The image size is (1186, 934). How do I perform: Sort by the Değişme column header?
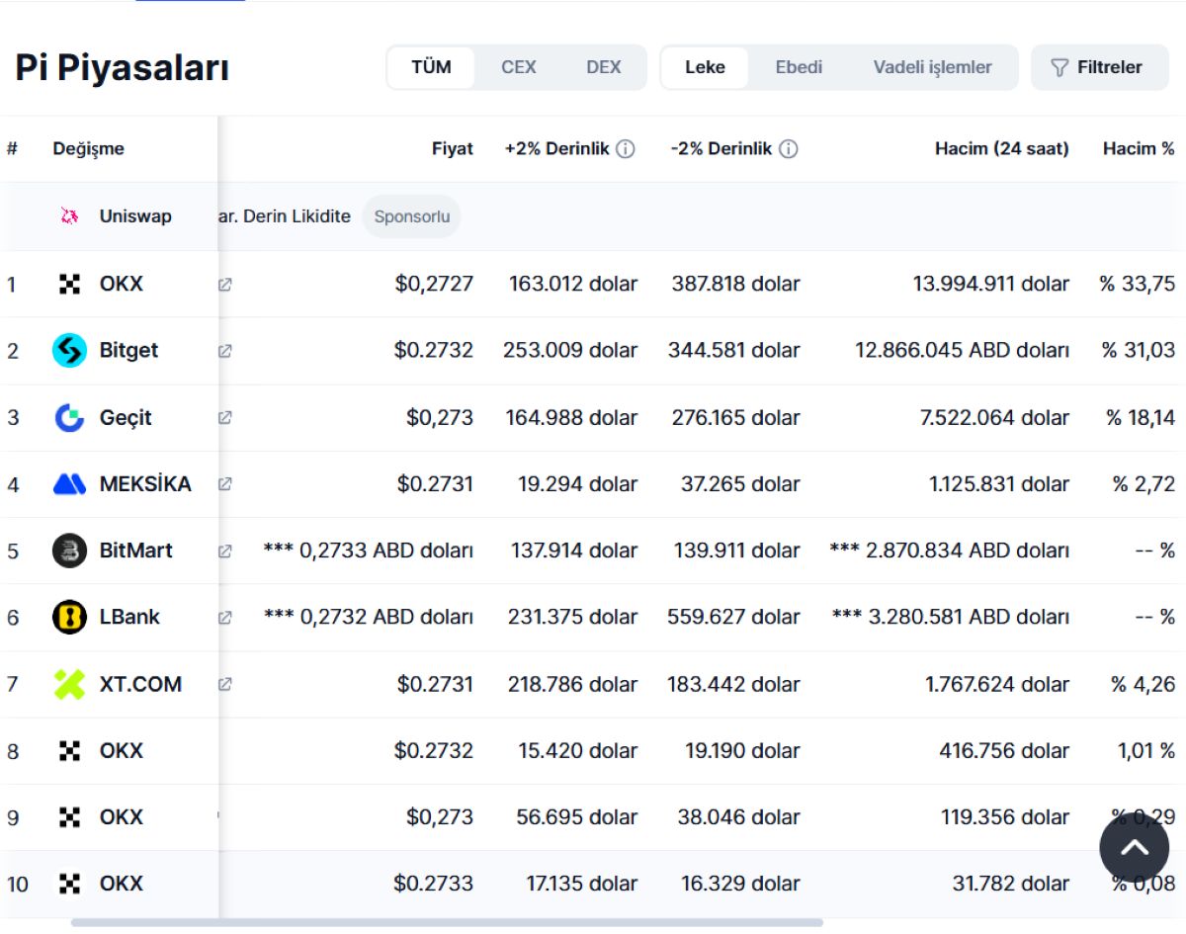pos(89,149)
